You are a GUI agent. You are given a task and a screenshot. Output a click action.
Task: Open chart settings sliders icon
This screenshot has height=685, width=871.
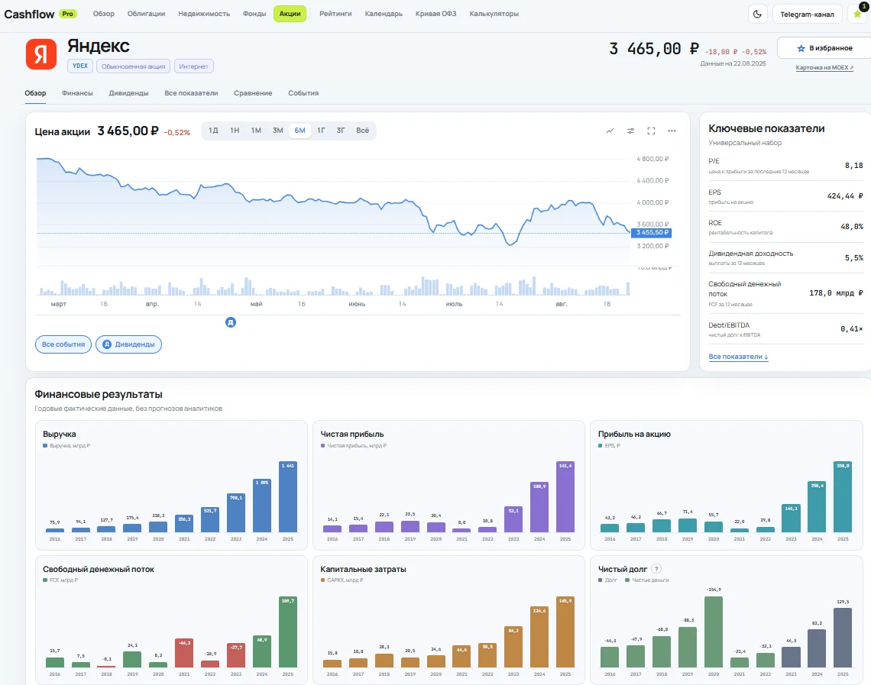630,131
